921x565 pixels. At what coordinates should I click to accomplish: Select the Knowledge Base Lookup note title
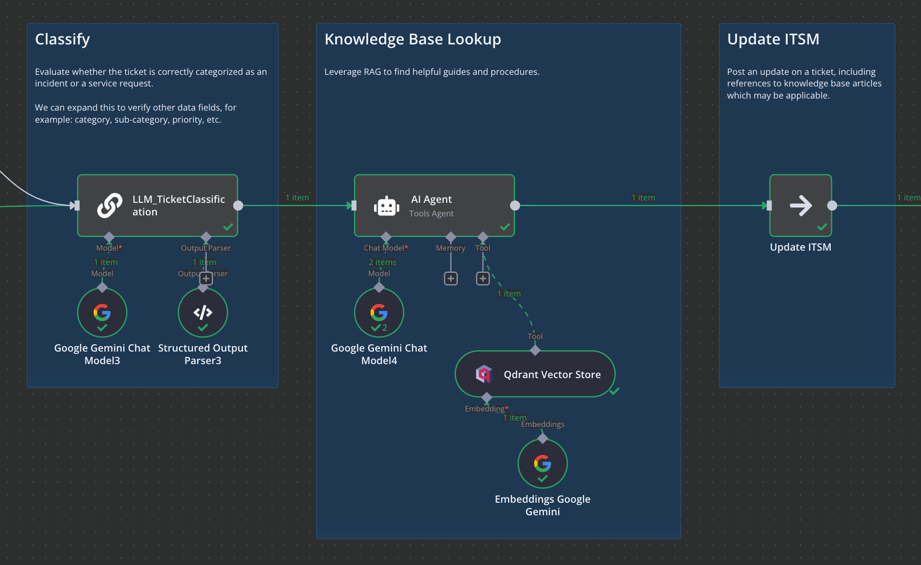tap(413, 39)
